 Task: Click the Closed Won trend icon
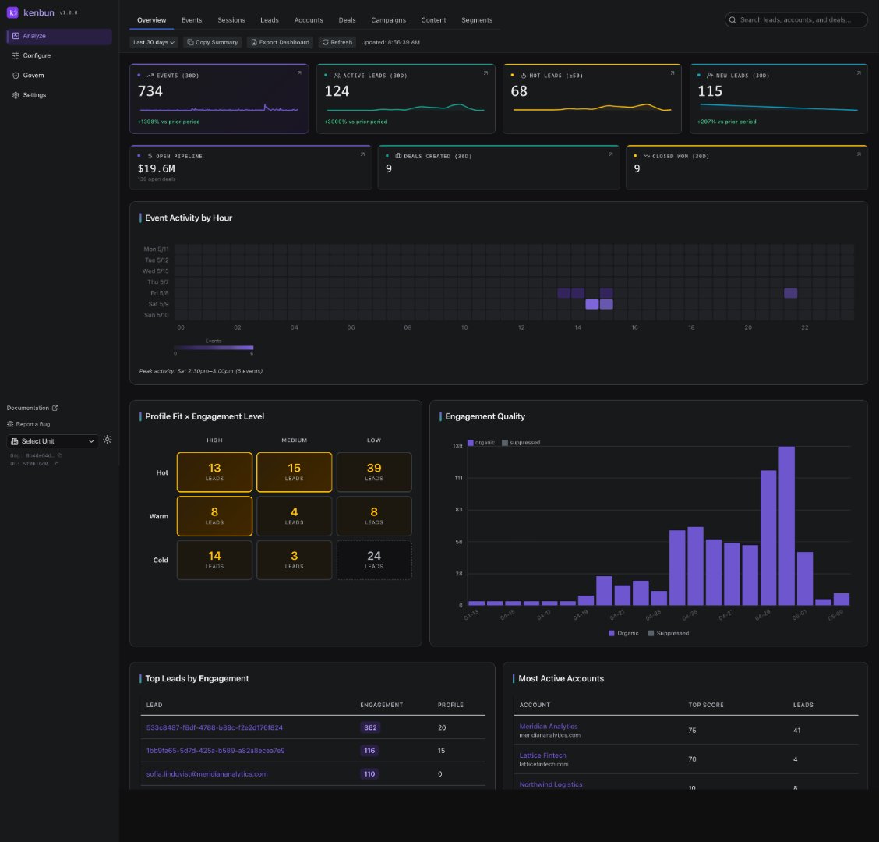[x=646, y=156]
